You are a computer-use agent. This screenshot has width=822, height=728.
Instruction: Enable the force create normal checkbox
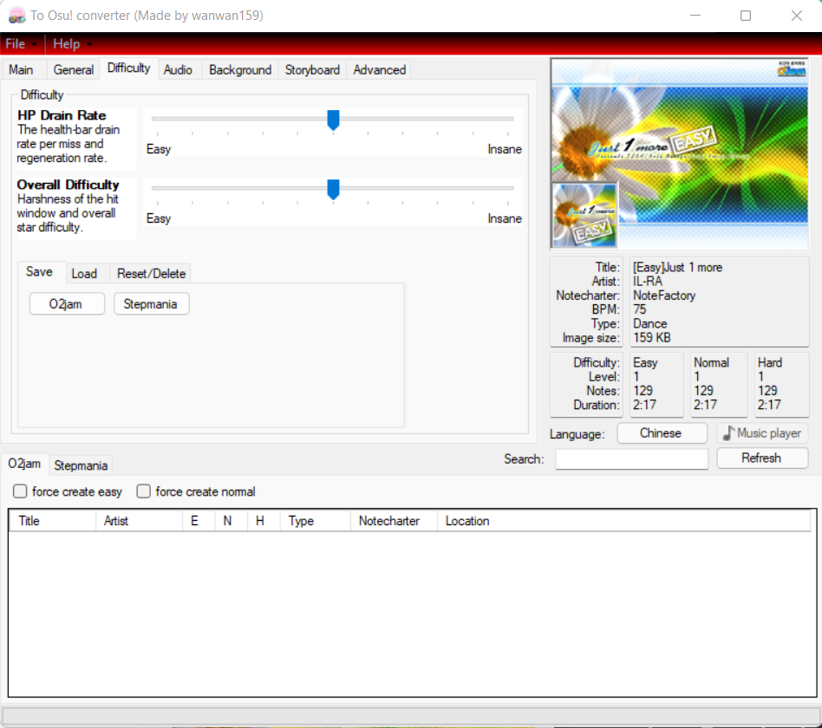coord(144,491)
